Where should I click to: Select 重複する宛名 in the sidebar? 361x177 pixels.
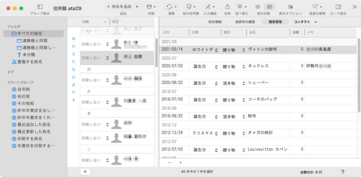click(27, 62)
